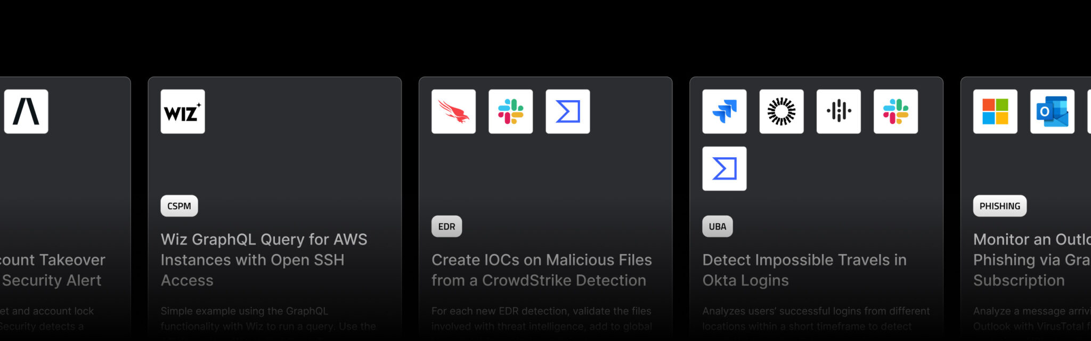Click the CSPM tag
This screenshot has width=1091, height=341.
179,206
